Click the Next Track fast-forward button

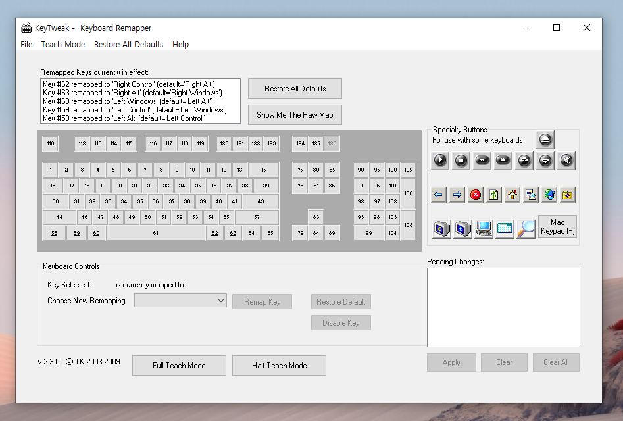(503, 161)
